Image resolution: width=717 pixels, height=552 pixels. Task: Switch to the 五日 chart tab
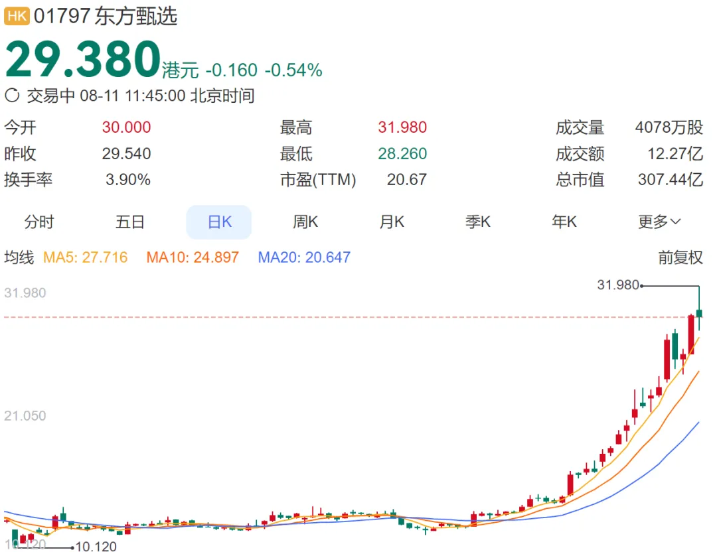click(129, 222)
